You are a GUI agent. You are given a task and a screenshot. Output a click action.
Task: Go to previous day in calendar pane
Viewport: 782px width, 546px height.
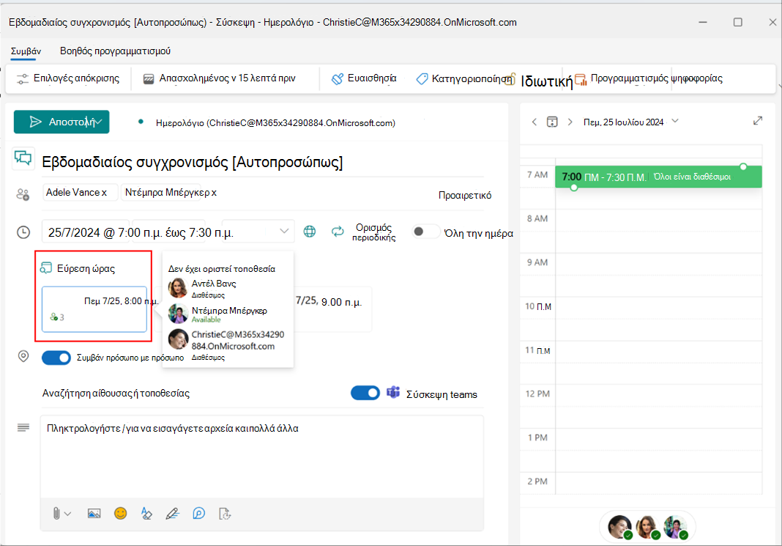[x=534, y=122]
